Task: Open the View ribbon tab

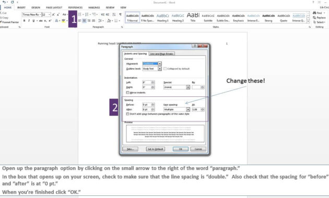Action: click(x=123, y=7)
